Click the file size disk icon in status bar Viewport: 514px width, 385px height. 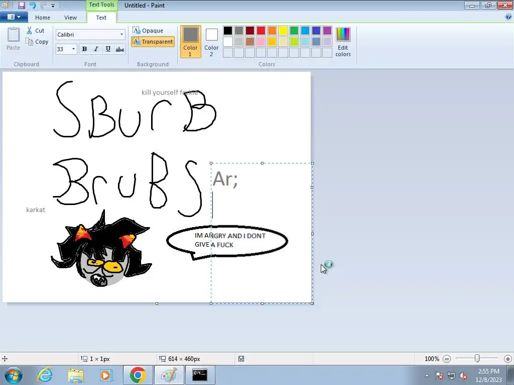pos(241,359)
